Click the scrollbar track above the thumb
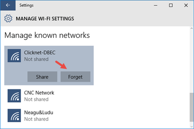The image size is (194, 129). click(x=192, y=61)
